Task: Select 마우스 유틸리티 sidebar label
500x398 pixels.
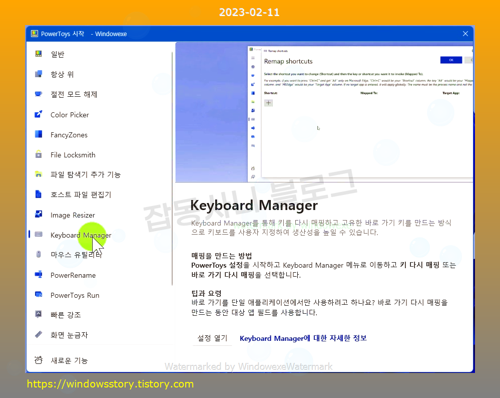Action: click(x=76, y=255)
